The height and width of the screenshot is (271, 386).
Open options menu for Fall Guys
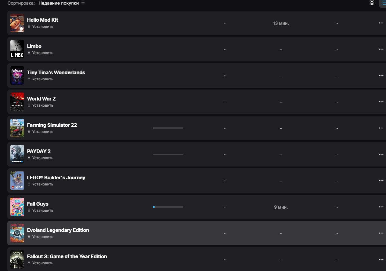(381, 207)
